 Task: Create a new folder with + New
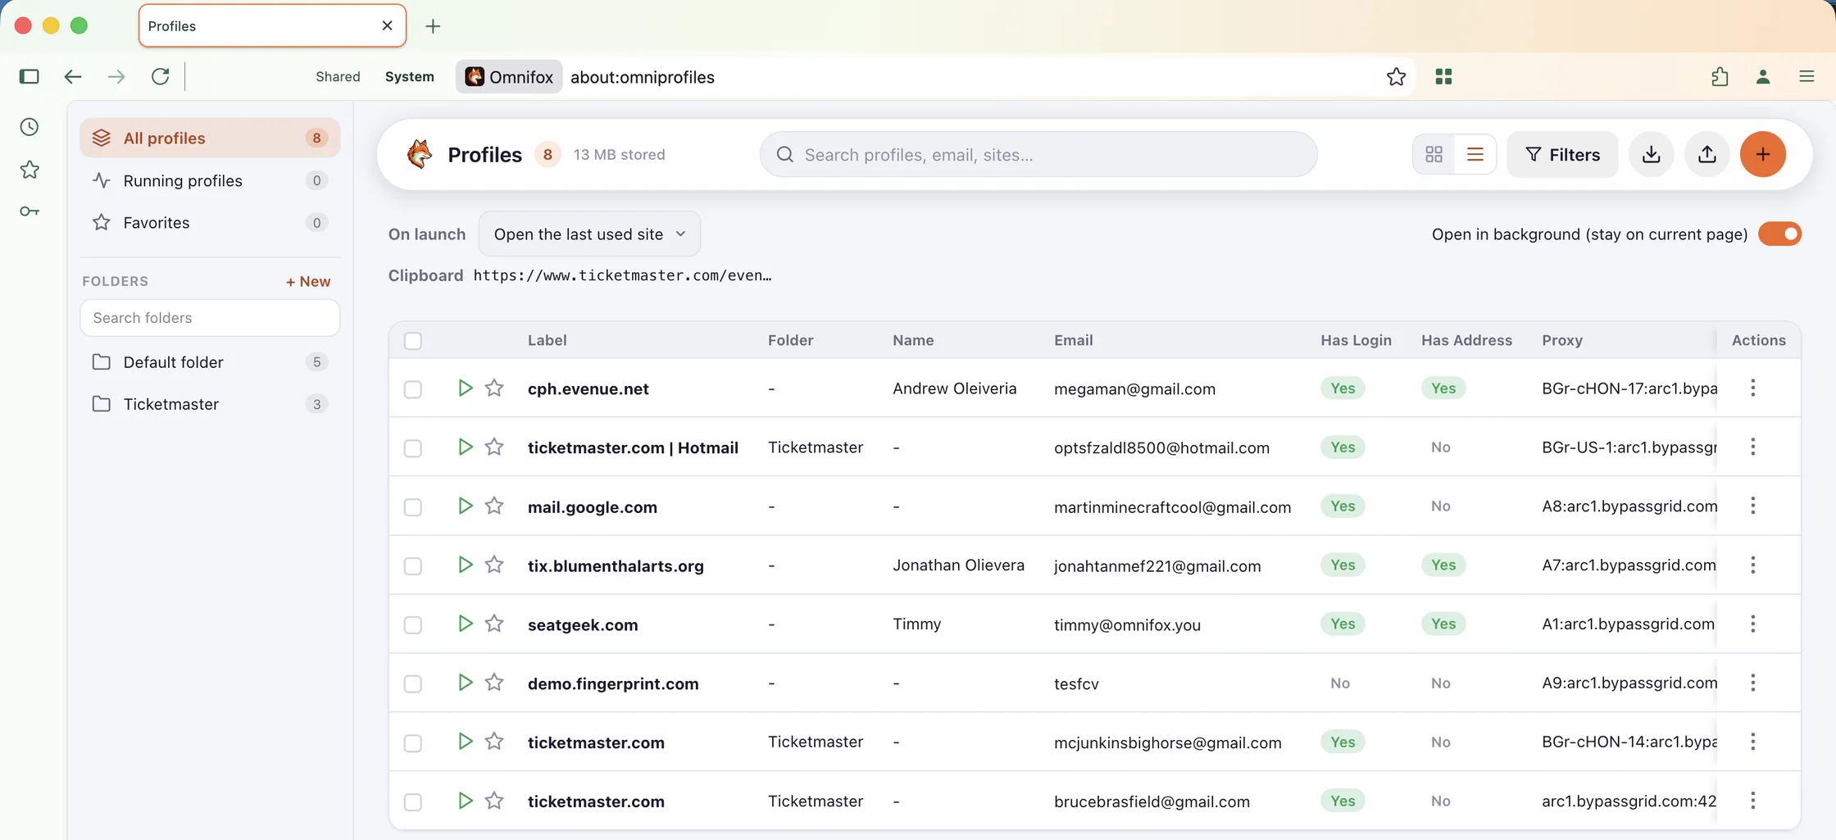coord(308,281)
